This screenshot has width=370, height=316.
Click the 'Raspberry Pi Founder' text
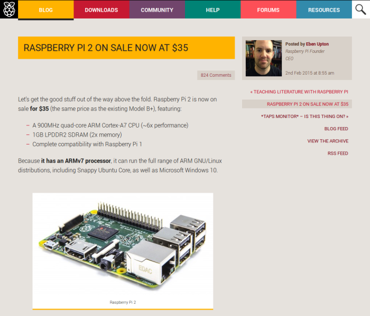(305, 51)
